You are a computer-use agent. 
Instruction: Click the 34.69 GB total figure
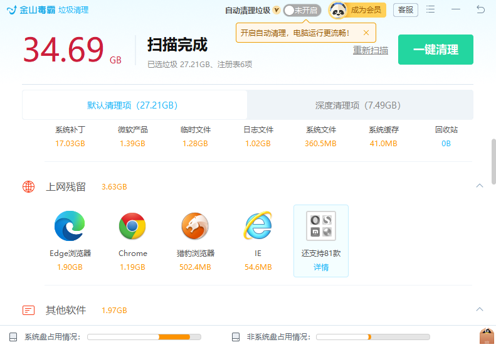pos(73,50)
